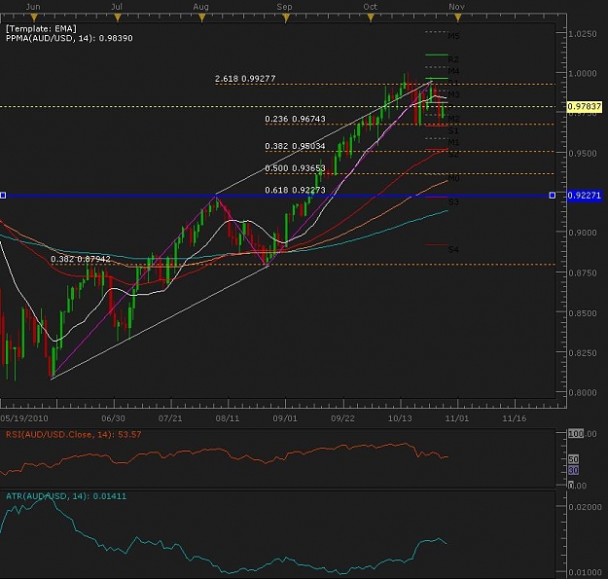Select the 0.236 0.96743 Fibonacci label
The height and width of the screenshot is (579, 608).
295,119
